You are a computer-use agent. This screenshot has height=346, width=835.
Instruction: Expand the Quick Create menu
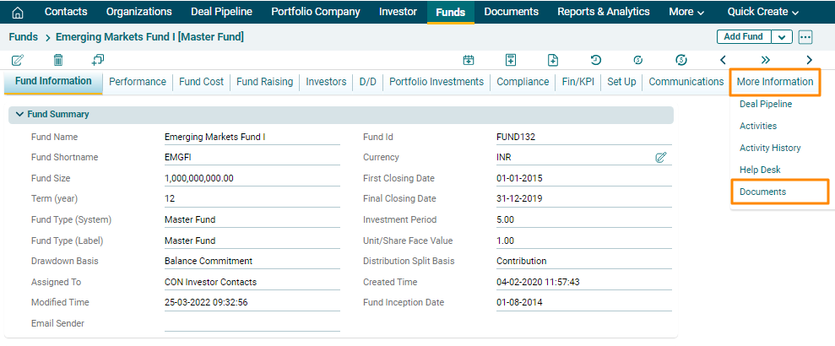762,12
